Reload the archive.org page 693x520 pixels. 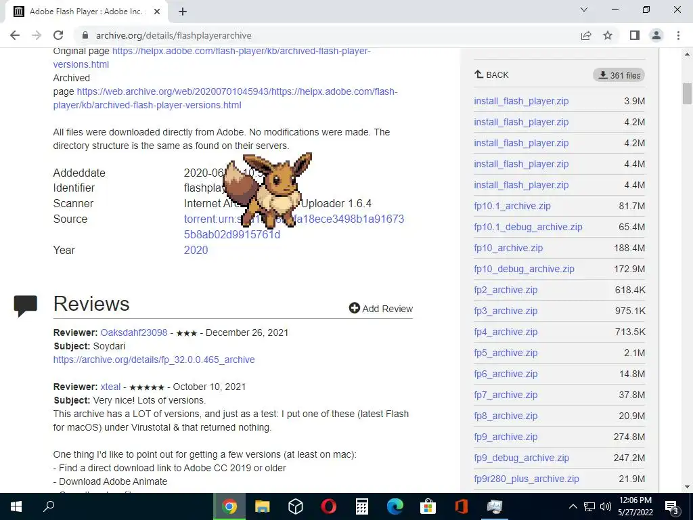(x=58, y=35)
